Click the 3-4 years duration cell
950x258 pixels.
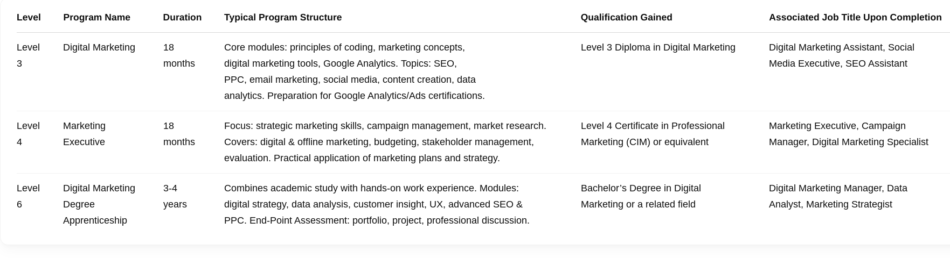tap(175, 196)
